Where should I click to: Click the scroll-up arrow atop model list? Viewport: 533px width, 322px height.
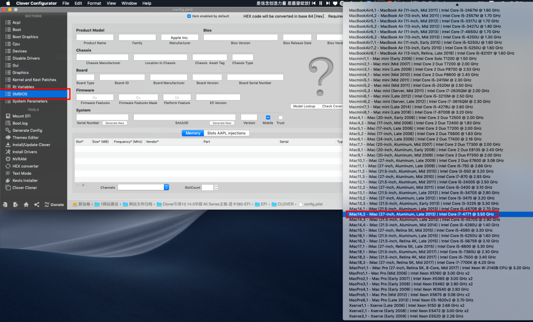coord(457,4)
